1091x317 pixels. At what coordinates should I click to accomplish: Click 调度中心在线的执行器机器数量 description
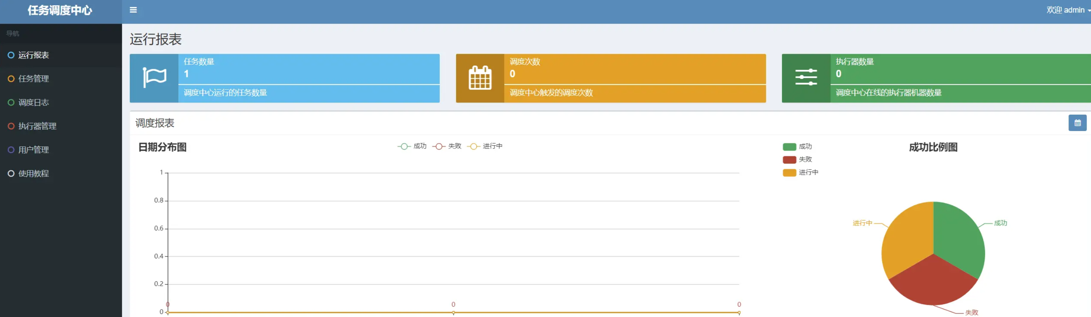tap(888, 93)
